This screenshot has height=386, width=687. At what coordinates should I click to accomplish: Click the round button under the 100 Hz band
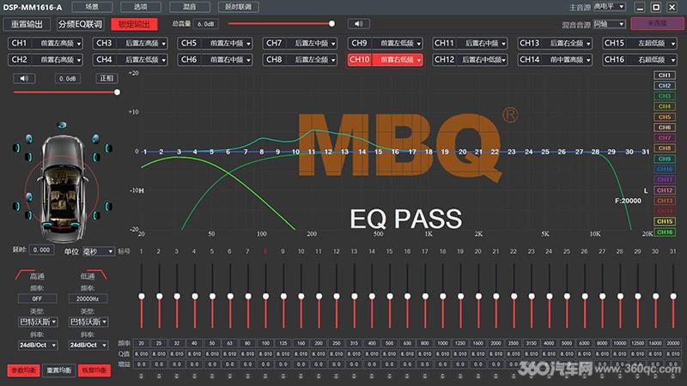[265, 376]
